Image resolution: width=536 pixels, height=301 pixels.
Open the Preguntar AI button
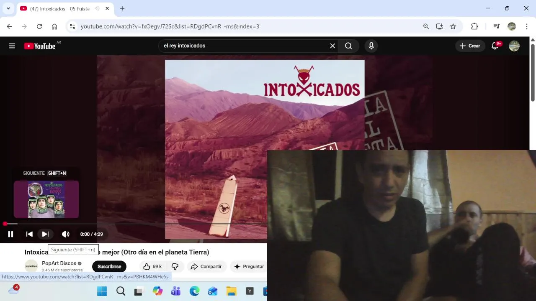point(249,266)
